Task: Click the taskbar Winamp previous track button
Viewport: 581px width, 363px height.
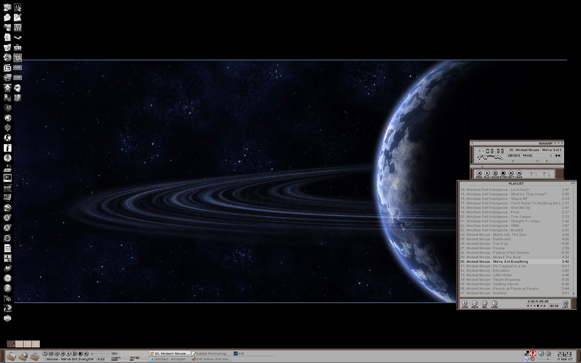Action: (x=62, y=353)
